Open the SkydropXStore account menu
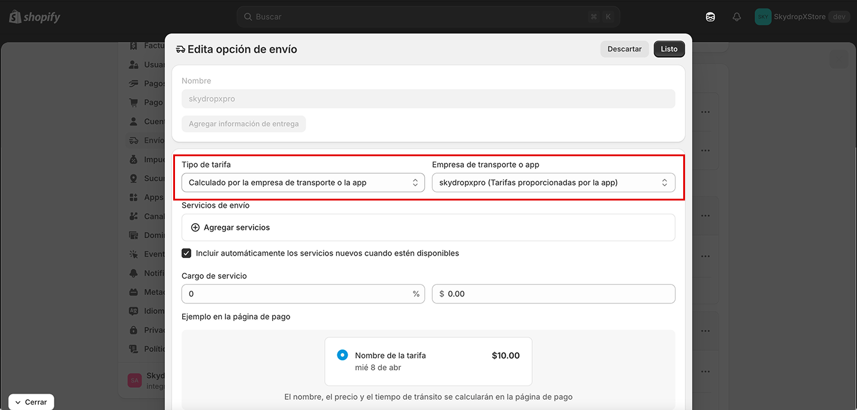Screen dimensions: 857x410 tap(802, 17)
